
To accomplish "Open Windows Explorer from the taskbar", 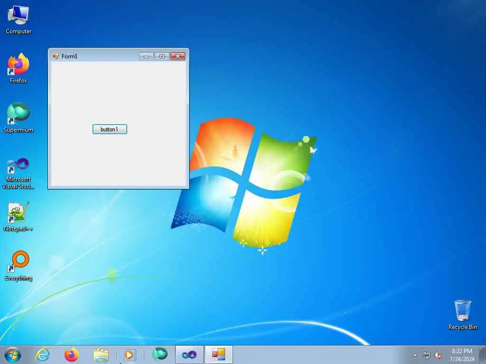I will [101, 355].
